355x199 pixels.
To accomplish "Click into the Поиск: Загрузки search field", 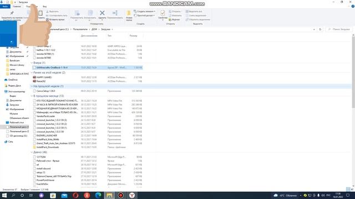I will [x=339, y=29].
